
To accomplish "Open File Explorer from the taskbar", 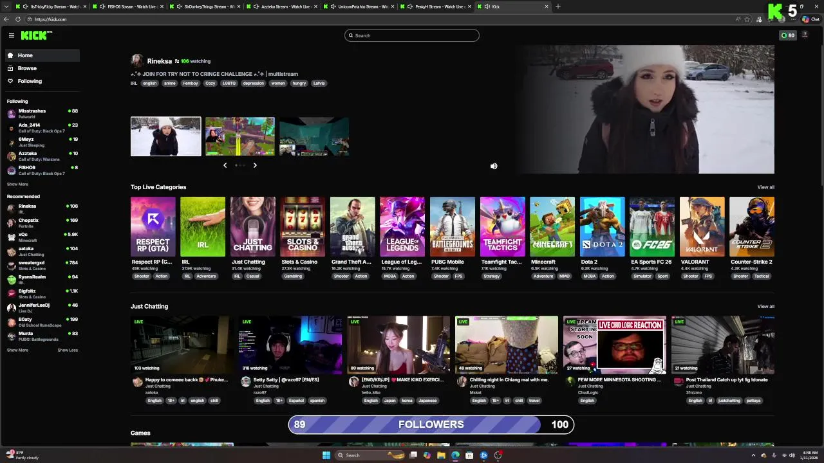I will (441, 455).
